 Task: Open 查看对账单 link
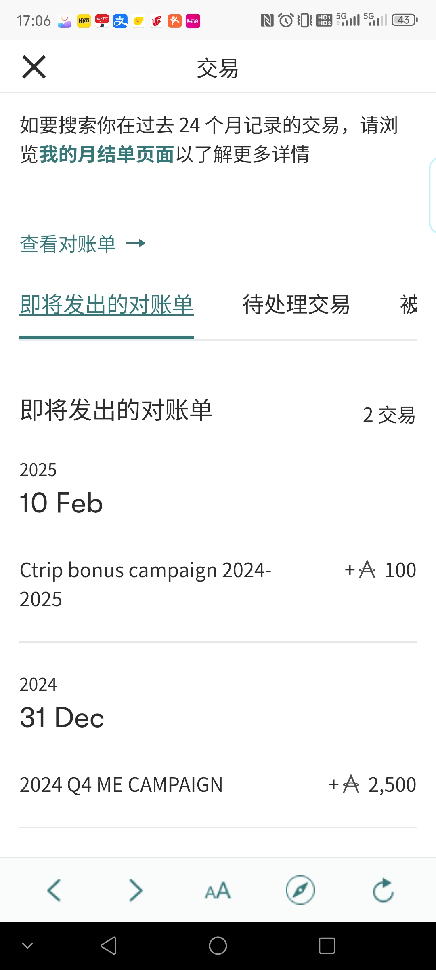coord(68,244)
